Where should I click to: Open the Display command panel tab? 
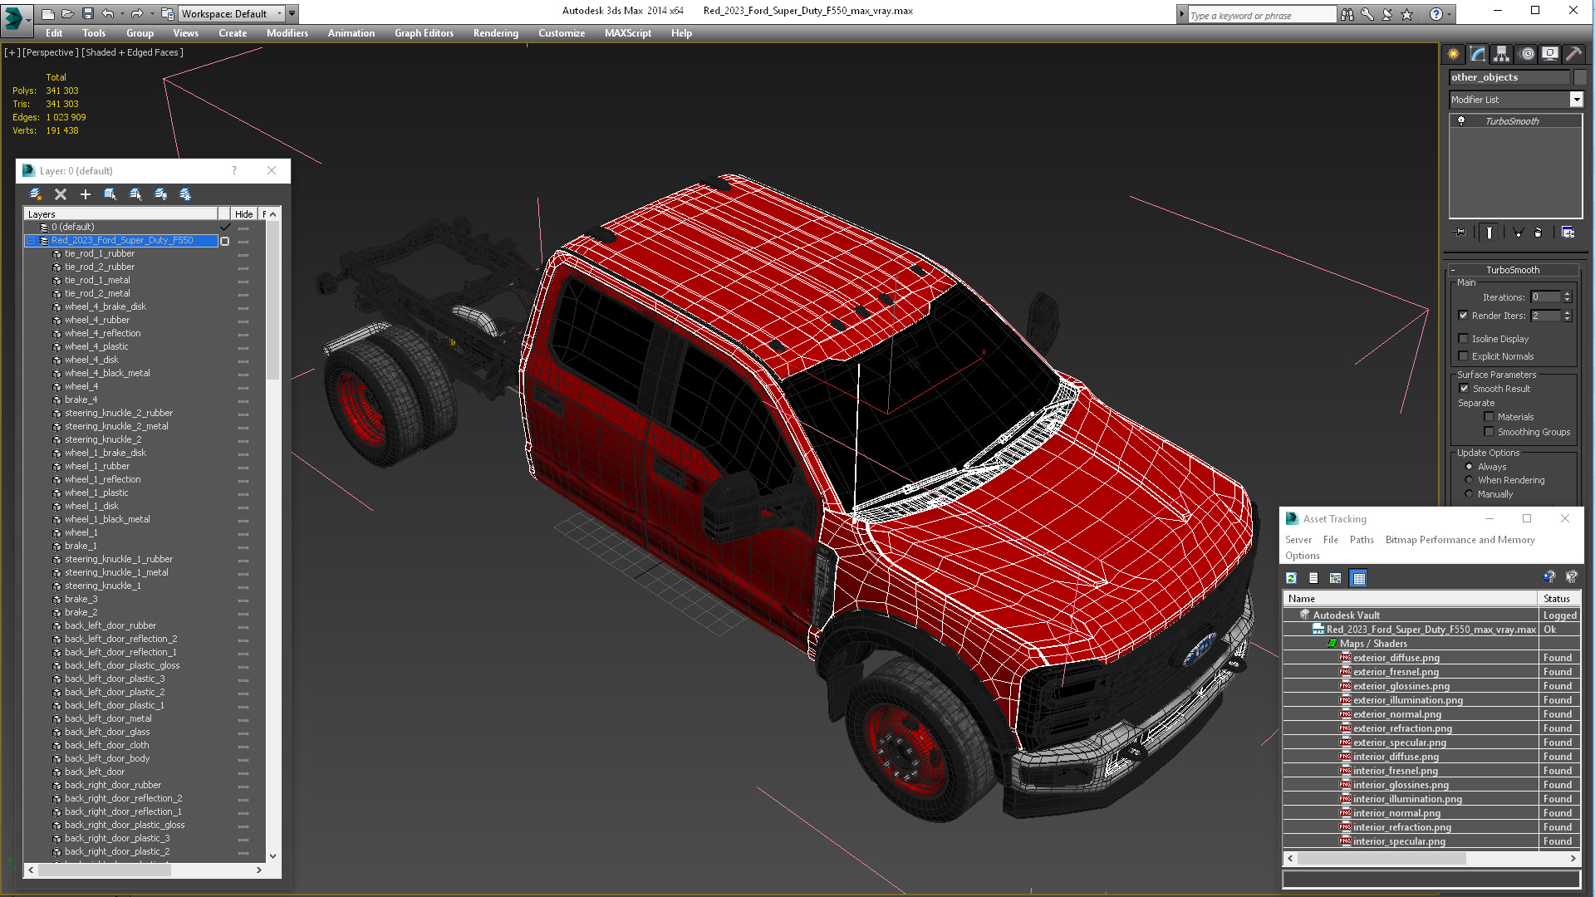1550,54
